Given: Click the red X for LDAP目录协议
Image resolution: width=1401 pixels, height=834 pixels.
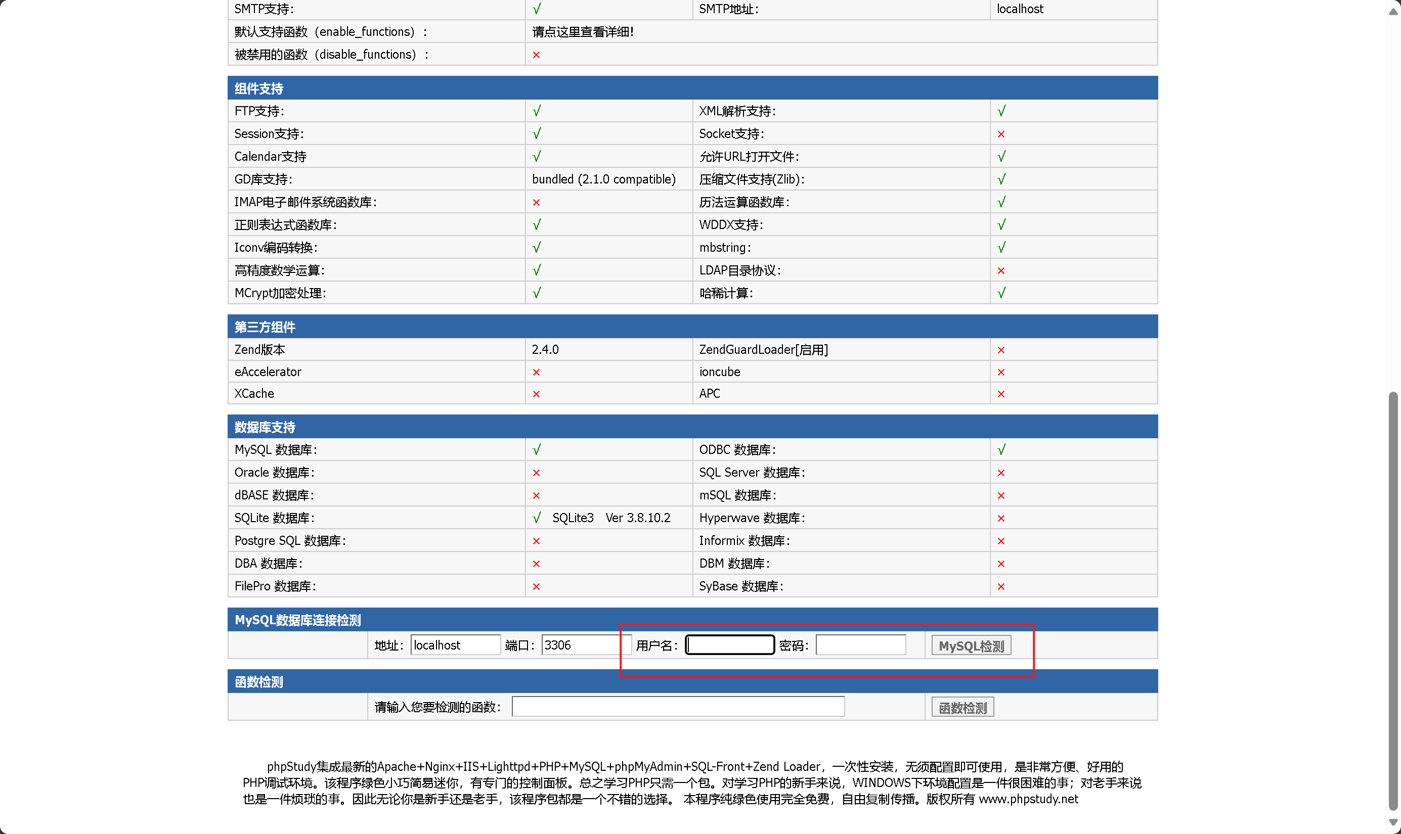Looking at the screenshot, I should pyautogui.click(x=1001, y=270).
